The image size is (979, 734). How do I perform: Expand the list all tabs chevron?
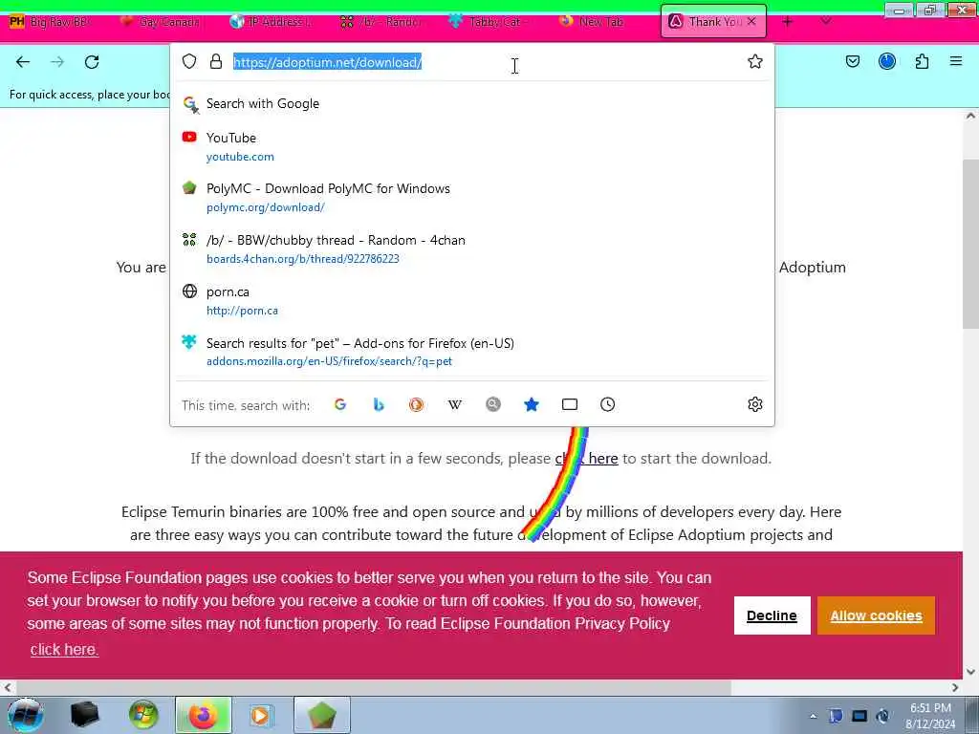pos(826,21)
